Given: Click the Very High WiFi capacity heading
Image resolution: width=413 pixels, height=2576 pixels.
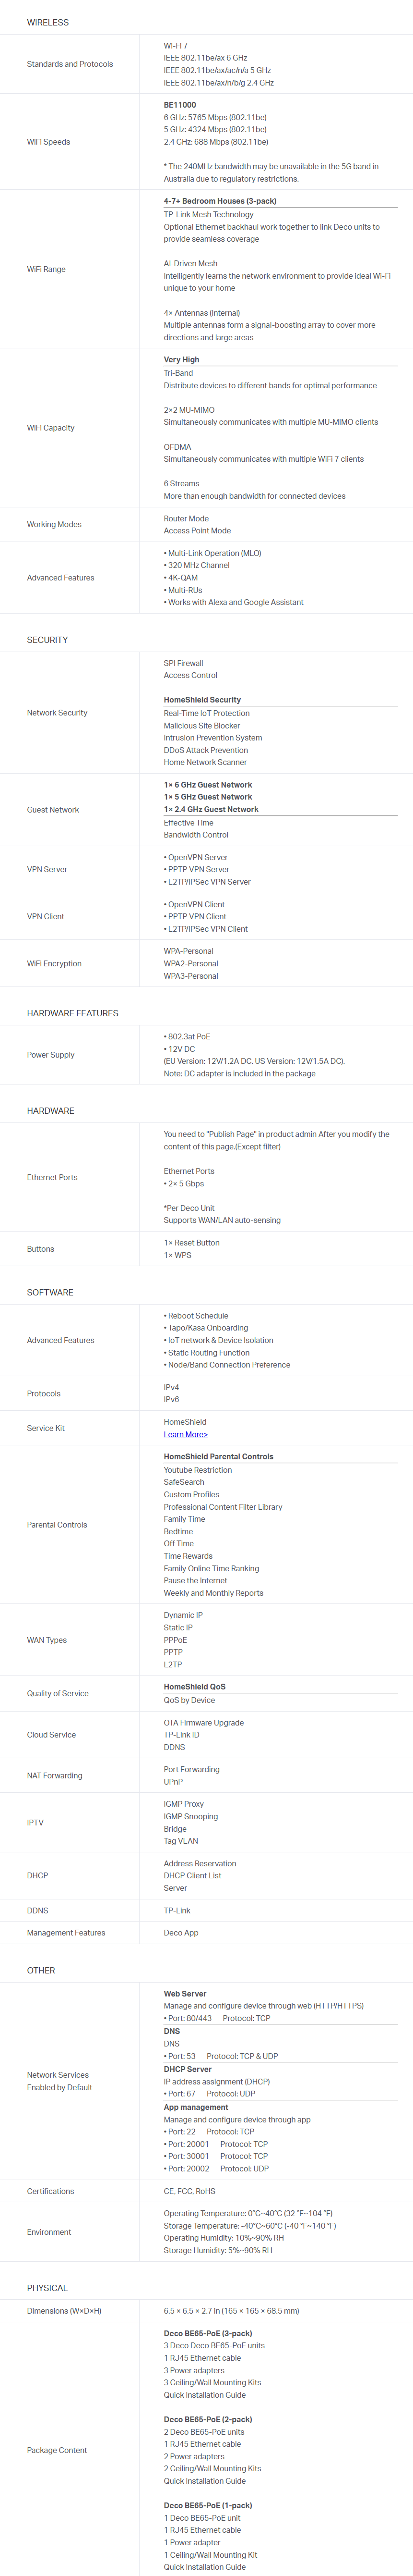Looking at the screenshot, I should (182, 360).
